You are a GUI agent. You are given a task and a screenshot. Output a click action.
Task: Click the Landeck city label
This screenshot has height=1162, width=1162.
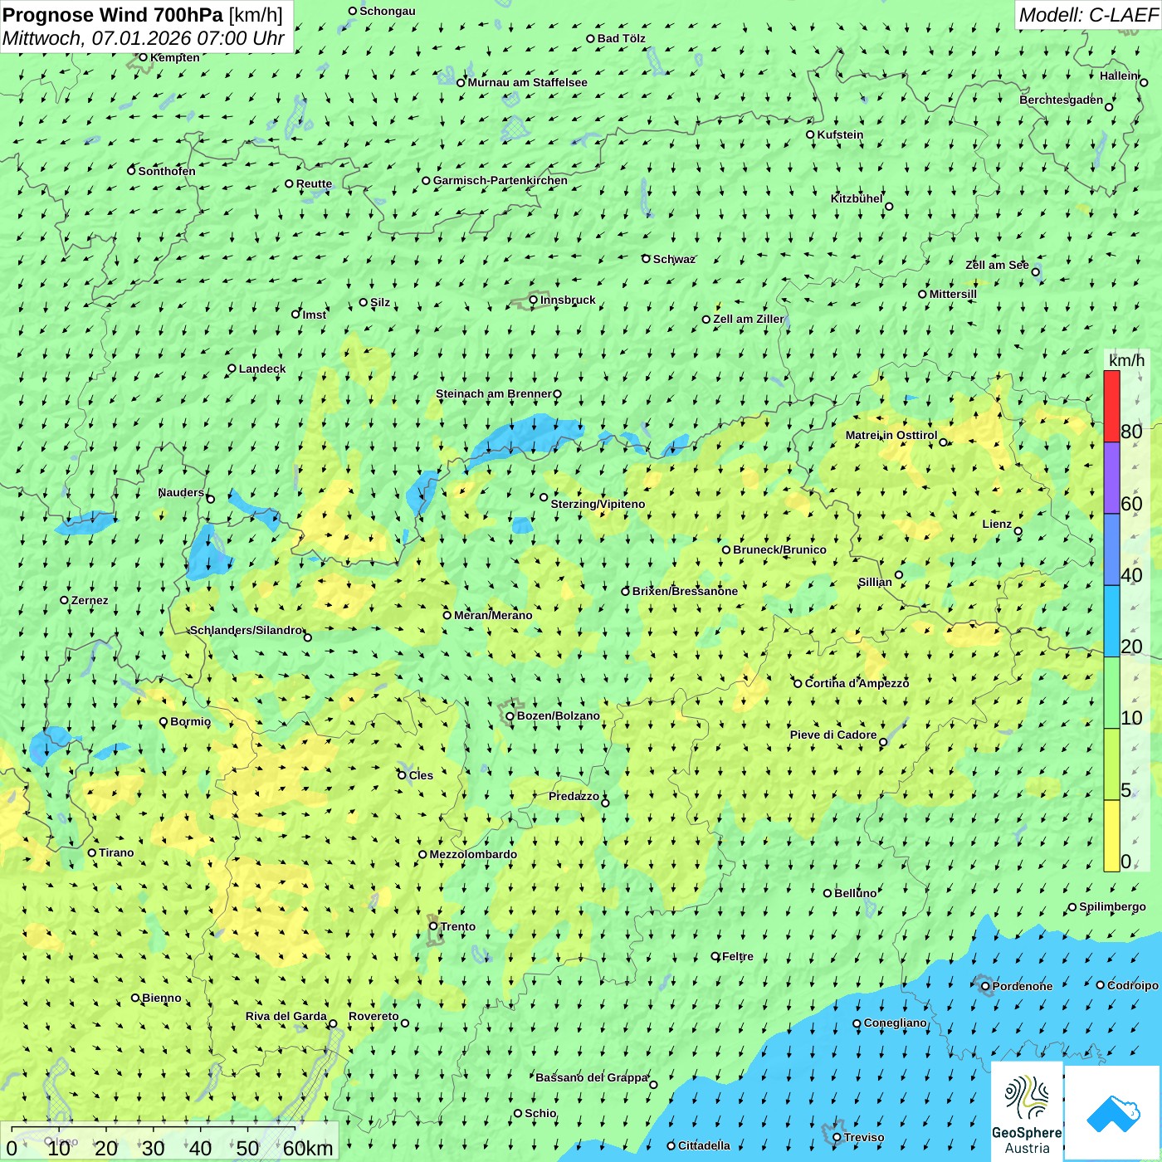[x=262, y=369]
